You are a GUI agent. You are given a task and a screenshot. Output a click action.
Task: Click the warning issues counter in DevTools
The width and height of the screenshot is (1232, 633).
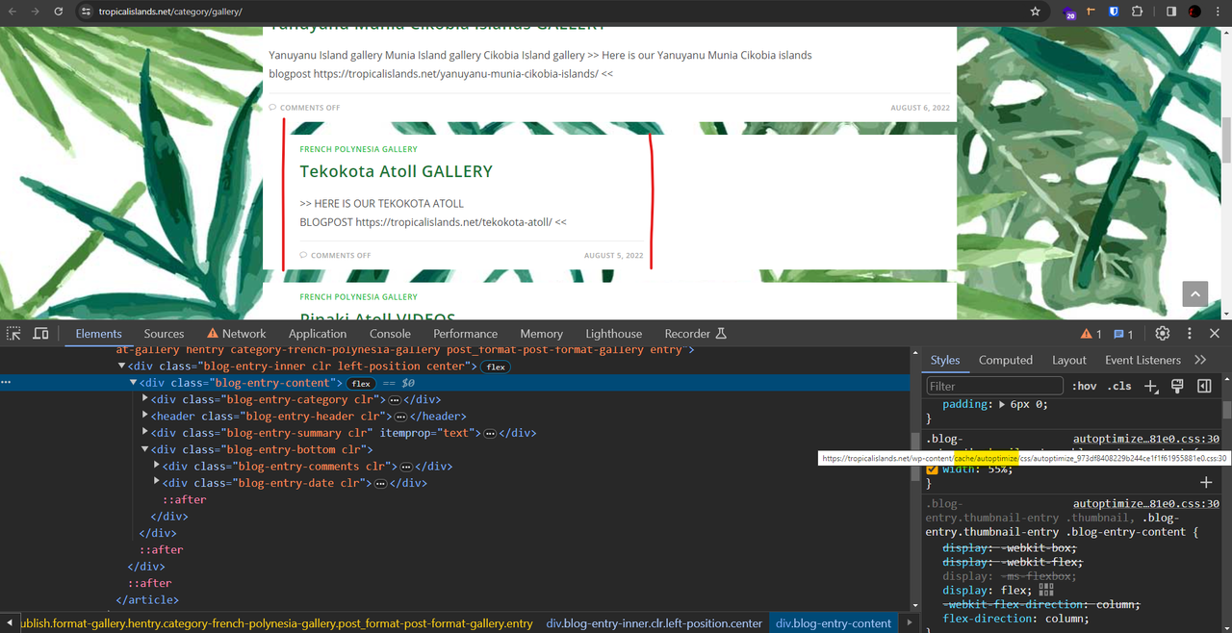point(1091,334)
